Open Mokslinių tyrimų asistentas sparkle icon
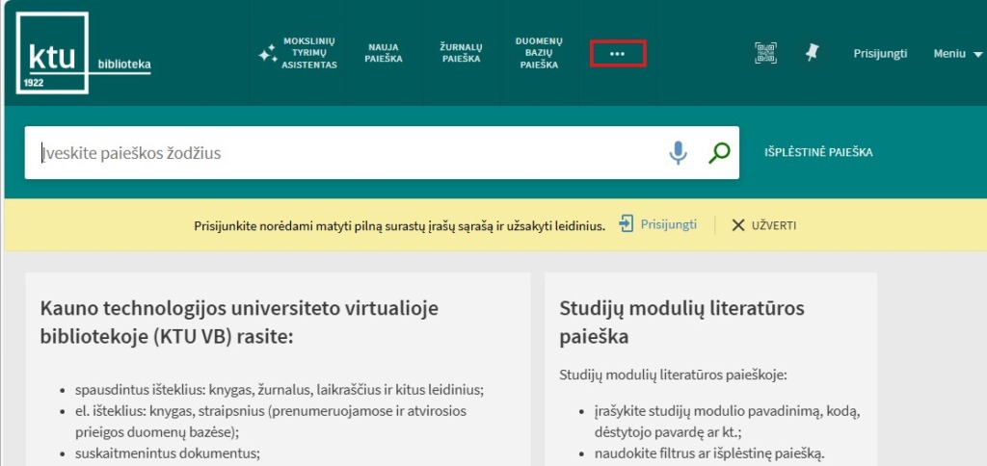The height and width of the screenshot is (466, 987). click(267, 54)
